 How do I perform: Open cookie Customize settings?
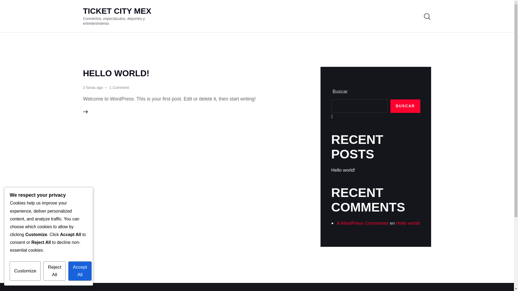[x=25, y=271]
